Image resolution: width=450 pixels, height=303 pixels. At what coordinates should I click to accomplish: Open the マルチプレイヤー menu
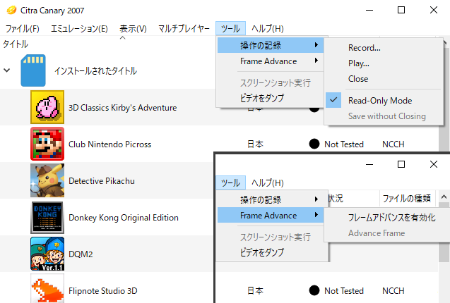pos(184,29)
